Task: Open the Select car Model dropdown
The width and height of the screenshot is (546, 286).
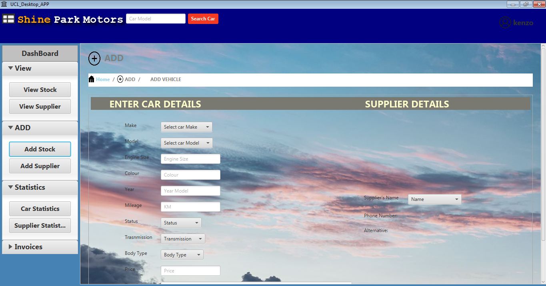Action: click(186, 143)
